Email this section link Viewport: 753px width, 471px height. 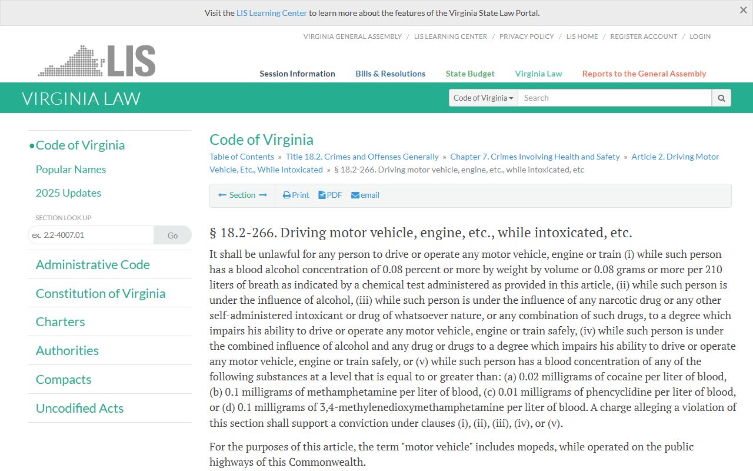pos(365,195)
